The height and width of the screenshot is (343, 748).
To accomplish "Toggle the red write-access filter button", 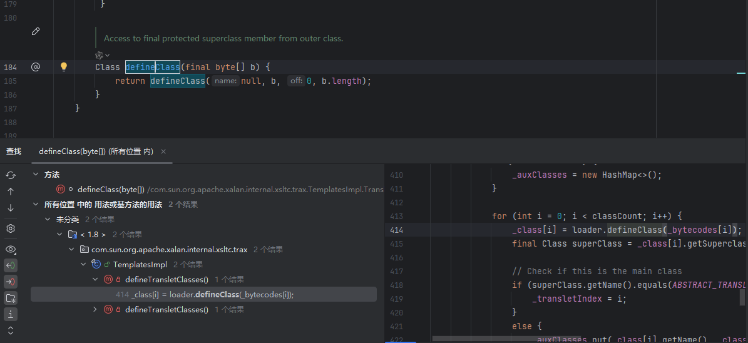I will click(x=11, y=282).
